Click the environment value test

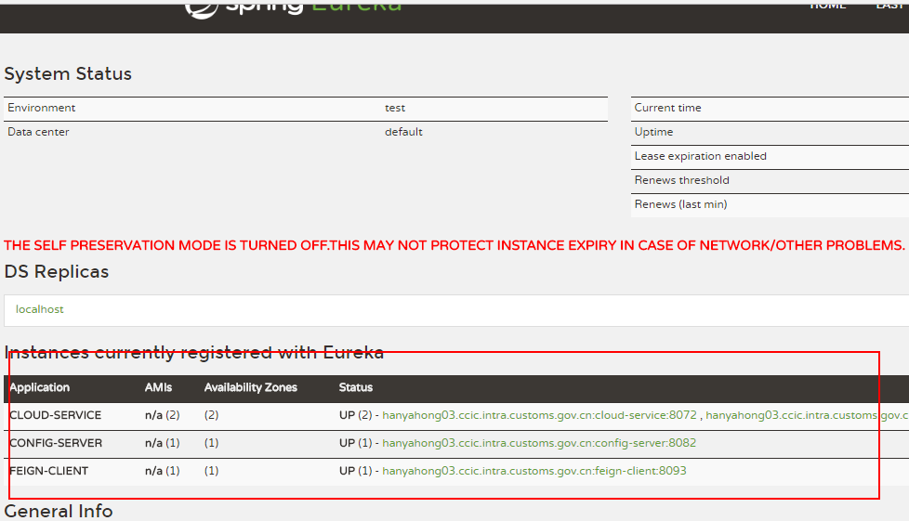coord(395,109)
